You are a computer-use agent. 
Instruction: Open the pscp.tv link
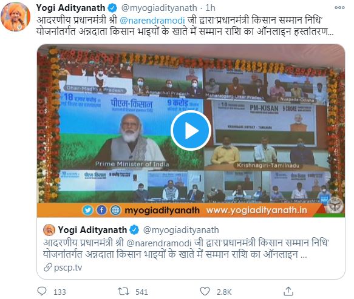click(68, 268)
